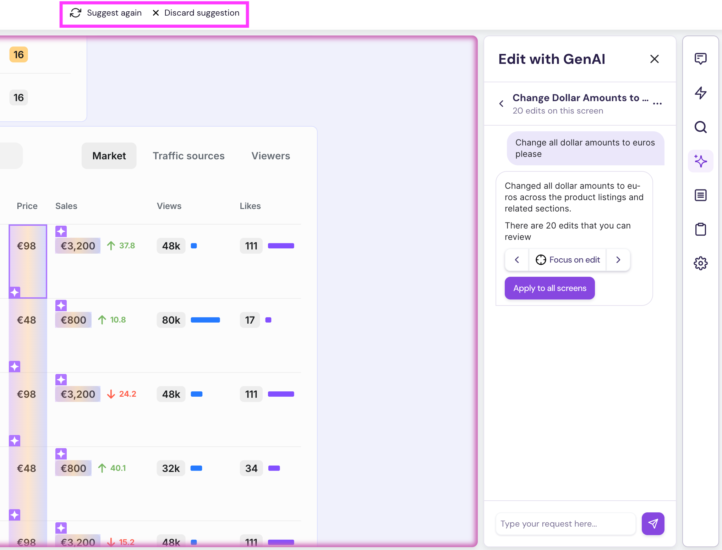Open the comments icon in the right sidebar
Viewport: 722px width, 550px height.
pyautogui.click(x=700, y=59)
